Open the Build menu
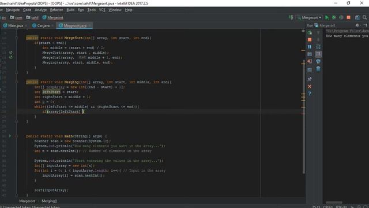 point(70,10)
